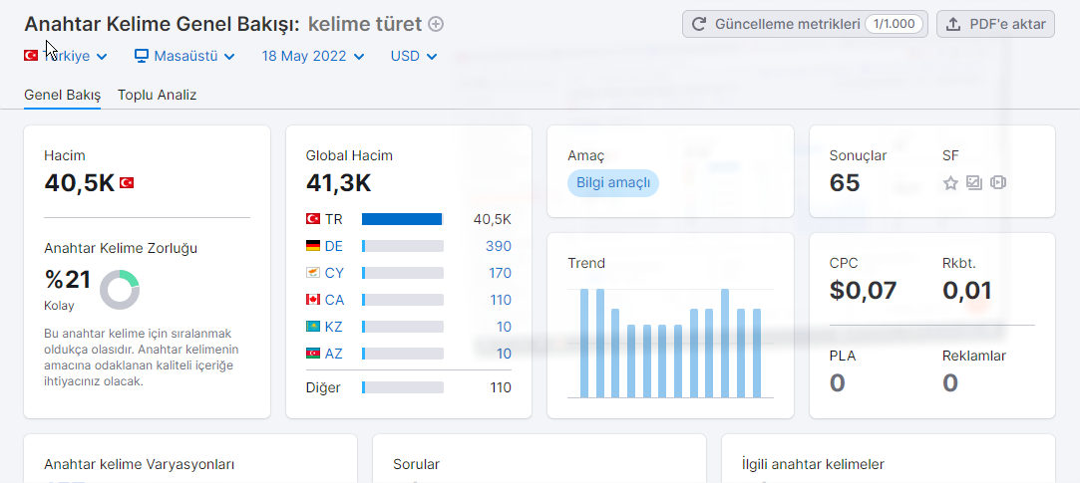Click the 1/1.000 counter badge
The image size is (1080, 483).
(x=894, y=25)
